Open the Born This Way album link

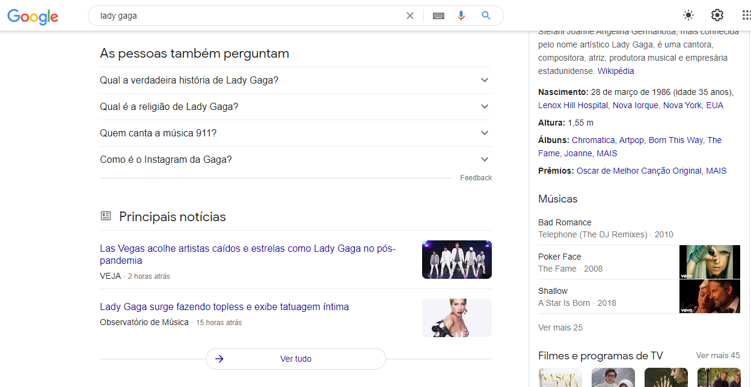[x=676, y=140]
